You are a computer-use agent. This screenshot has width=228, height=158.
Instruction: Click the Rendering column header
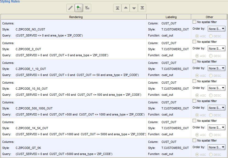[x=74, y=17]
